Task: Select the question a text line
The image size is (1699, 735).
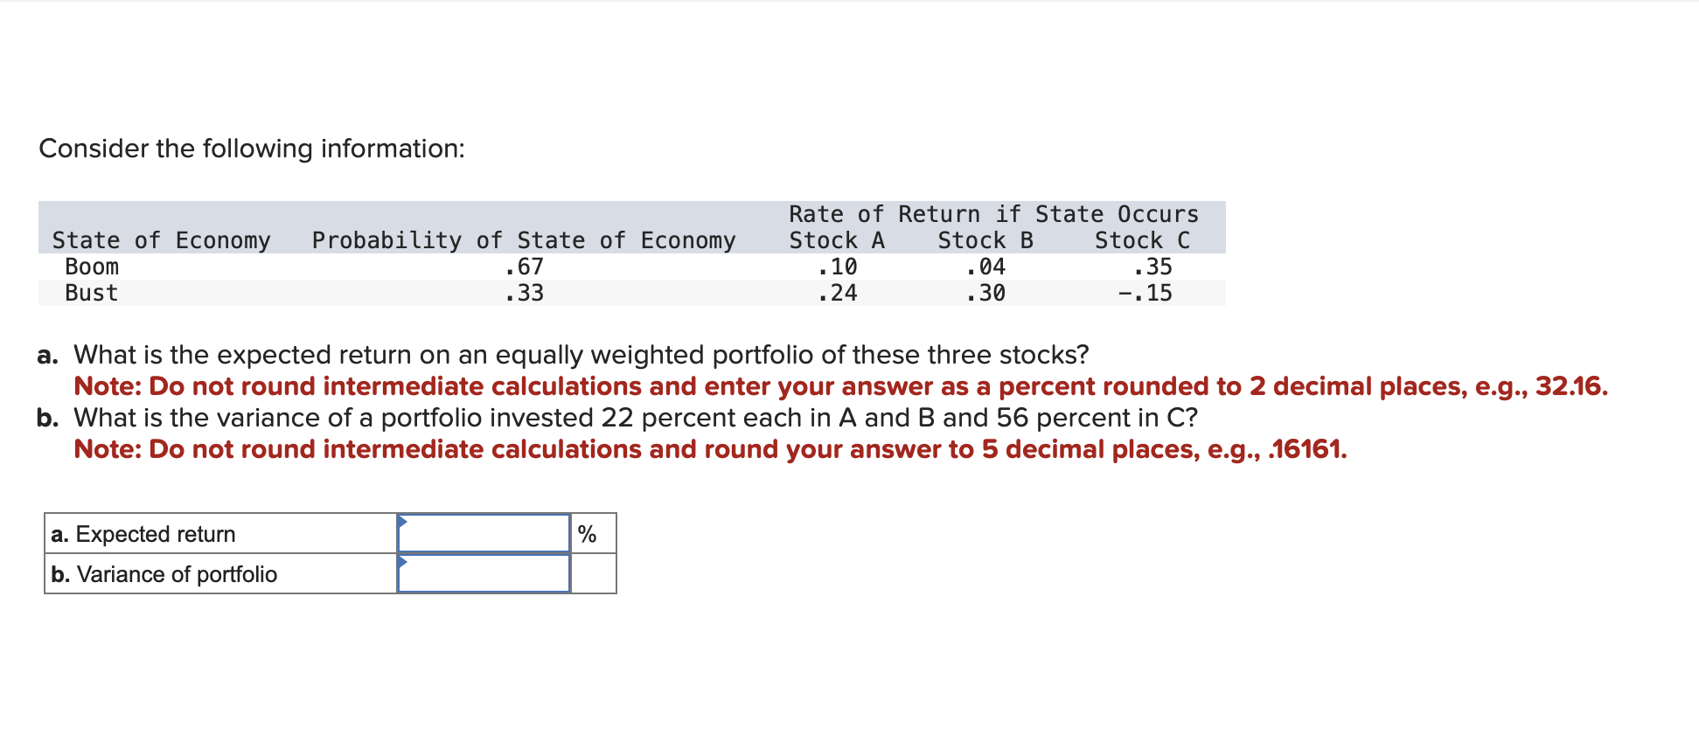Action: pyautogui.click(x=562, y=355)
